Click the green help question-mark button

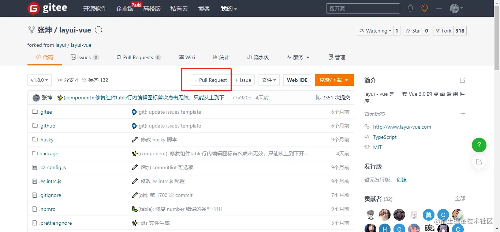[479, 145]
